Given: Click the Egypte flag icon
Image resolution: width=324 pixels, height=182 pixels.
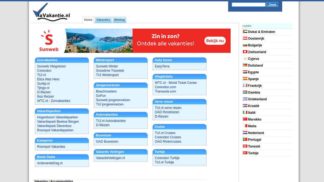Looking at the screenshot, I should (x=245, y=72).
